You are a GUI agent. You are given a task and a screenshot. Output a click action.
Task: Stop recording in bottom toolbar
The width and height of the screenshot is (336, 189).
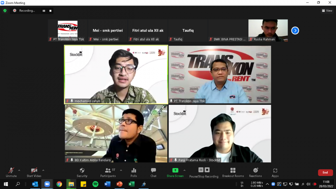(207, 170)
